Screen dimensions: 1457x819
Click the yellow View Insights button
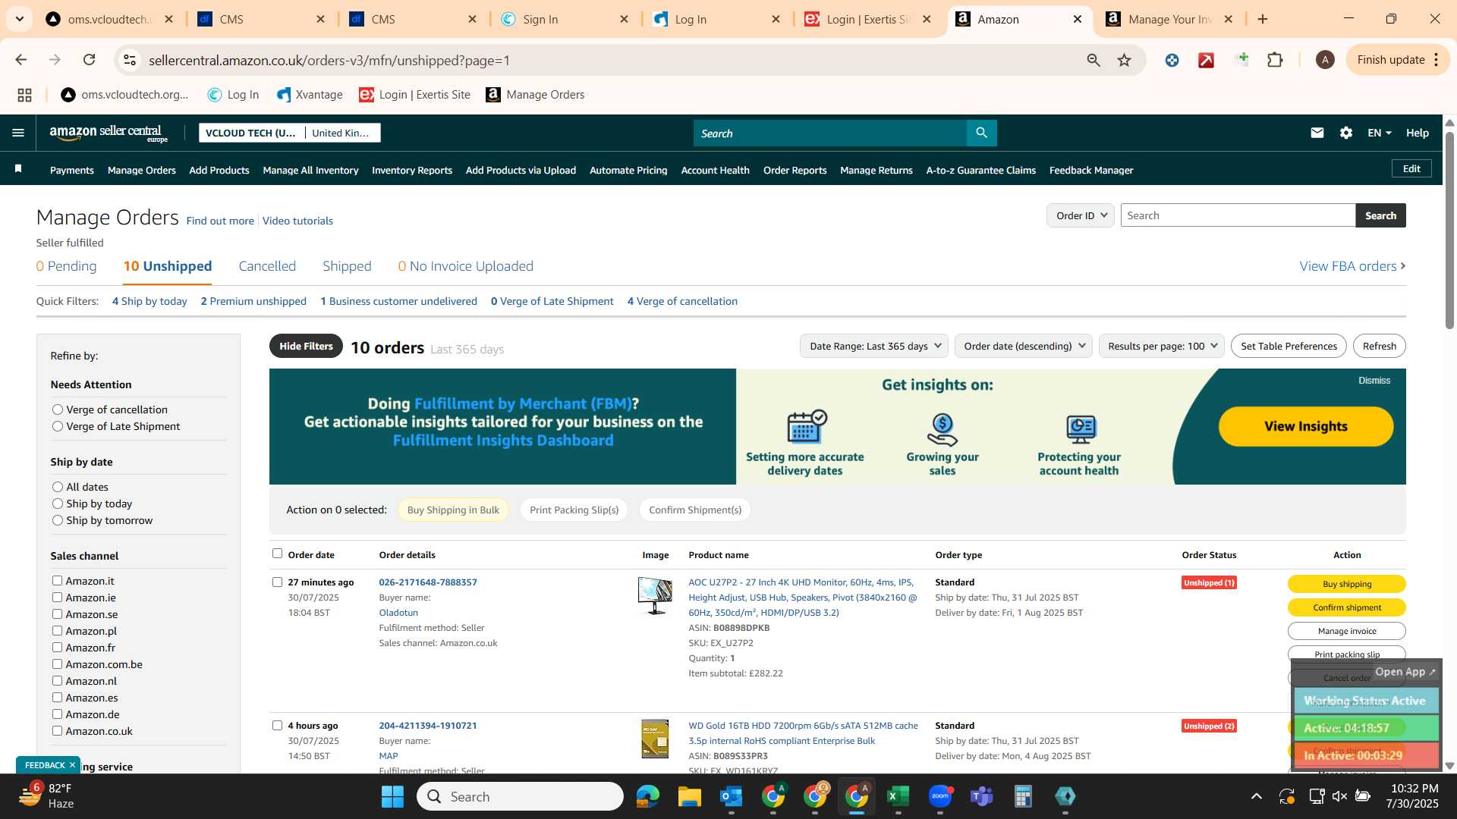(1305, 426)
